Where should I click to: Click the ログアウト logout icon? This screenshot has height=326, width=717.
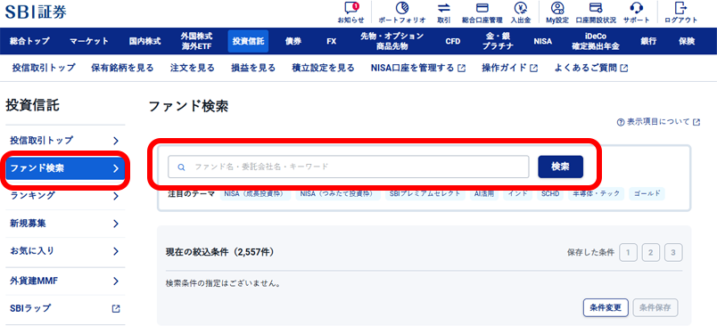point(680,8)
